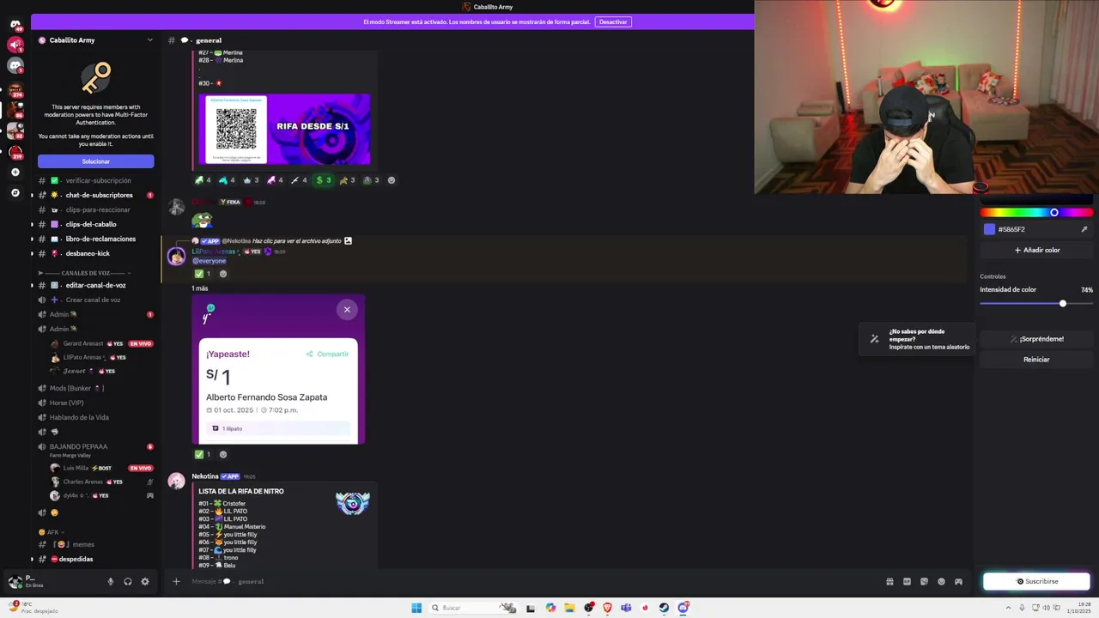Image resolution: width=1099 pixels, height=618 pixels.
Task: Click the Solucionar button
Action: coord(96,161)
